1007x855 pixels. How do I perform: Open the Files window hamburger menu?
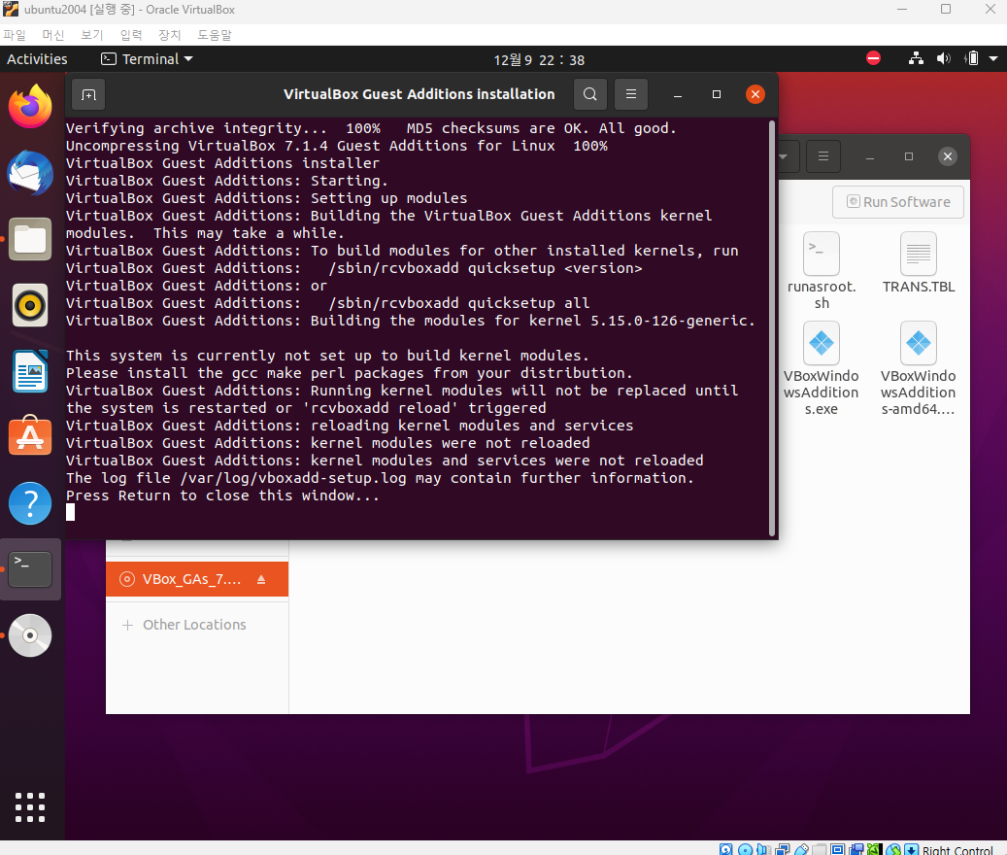point(823,156)
